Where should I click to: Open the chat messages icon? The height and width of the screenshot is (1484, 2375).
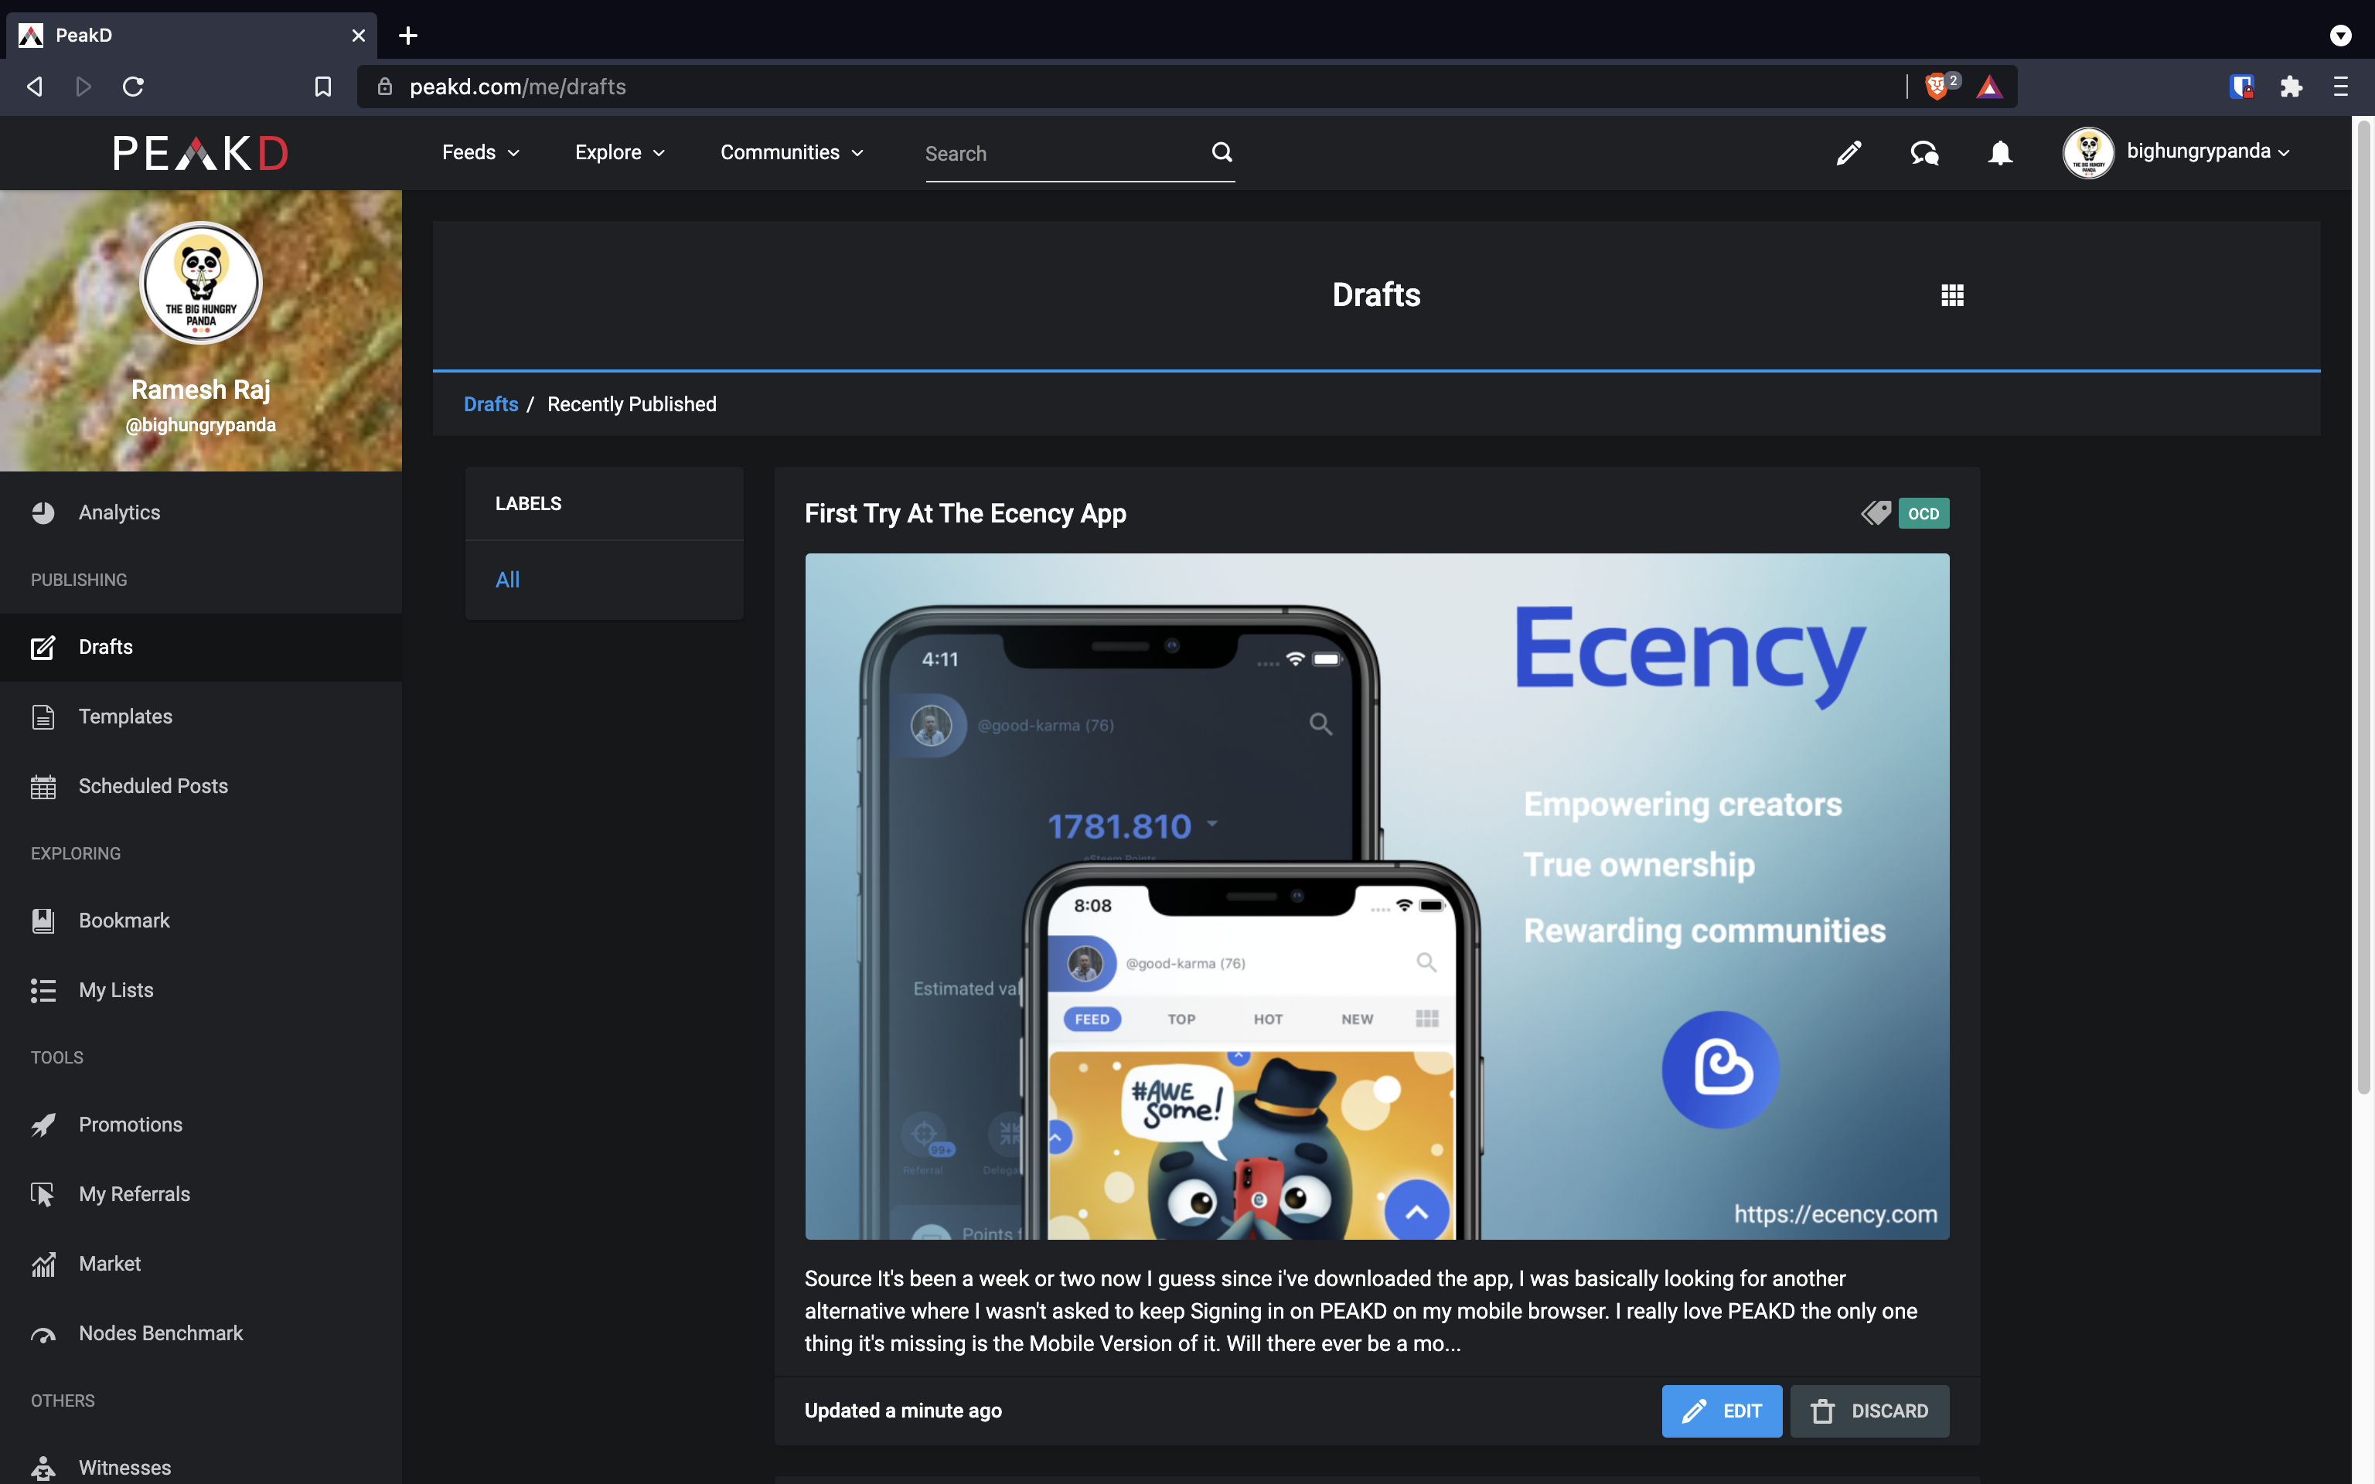[x=1924, y=153]
